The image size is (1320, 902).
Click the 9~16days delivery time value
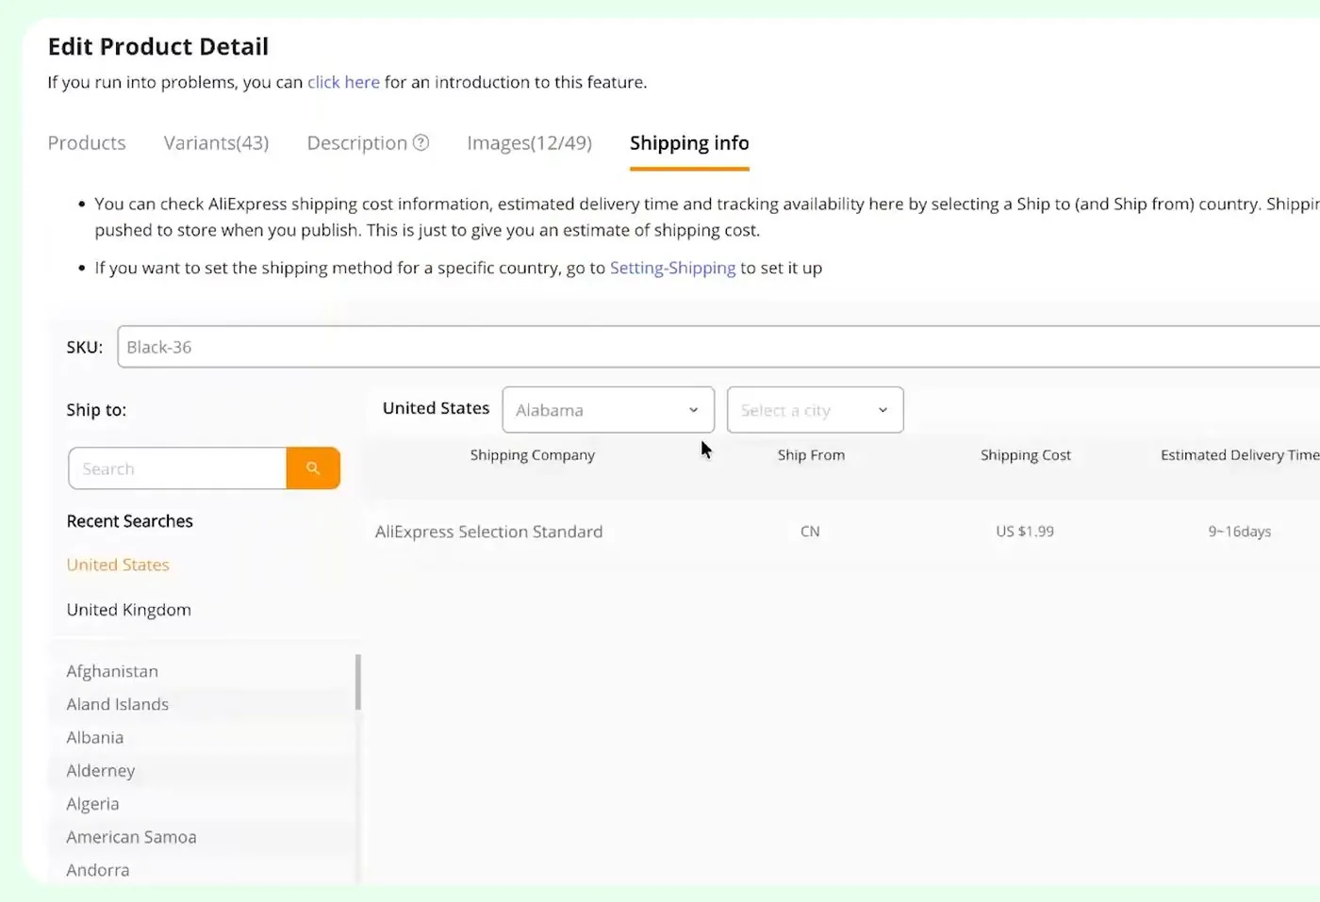[x=1240, y=532]
